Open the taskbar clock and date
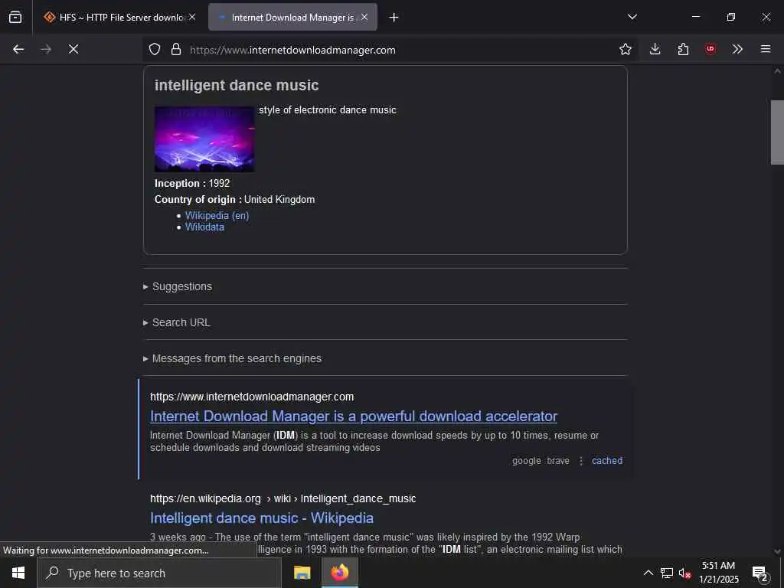The height and width of the screenshot is (588, 784). tap(718, 573)
